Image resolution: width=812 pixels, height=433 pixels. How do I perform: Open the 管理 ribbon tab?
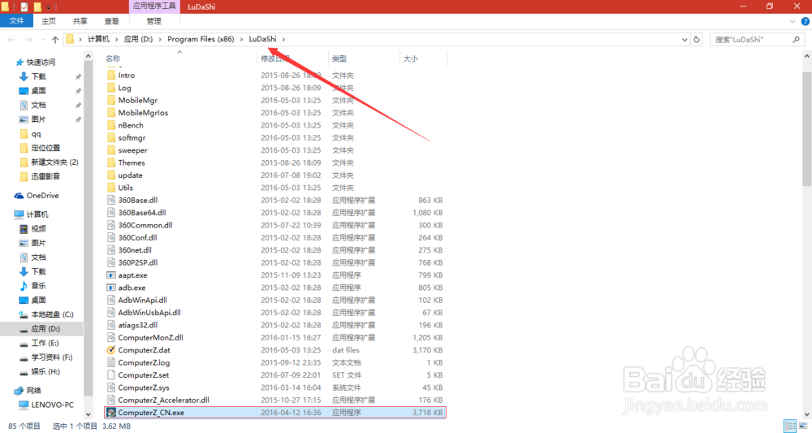(x=153, y=21)
